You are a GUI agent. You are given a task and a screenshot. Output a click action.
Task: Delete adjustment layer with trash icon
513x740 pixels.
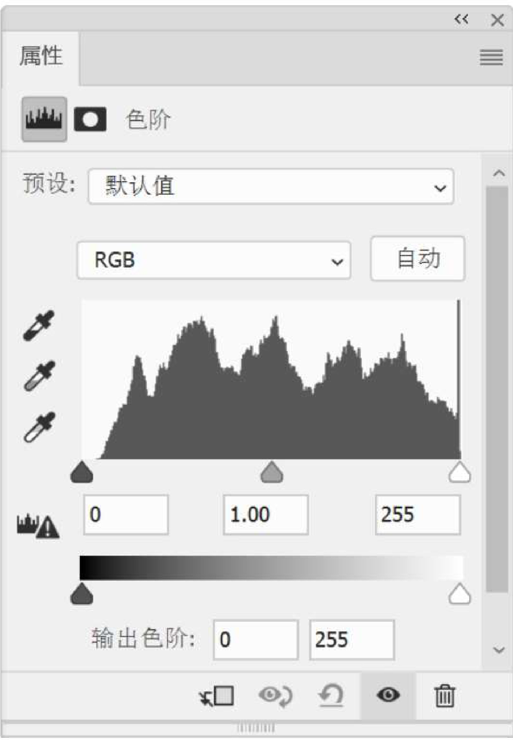click(444, 696)
